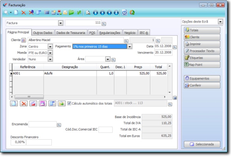Expand the Moeda dropdown PTE ou EURO
This screenshot has width=231, height=157.
click(x=50, y=53)
